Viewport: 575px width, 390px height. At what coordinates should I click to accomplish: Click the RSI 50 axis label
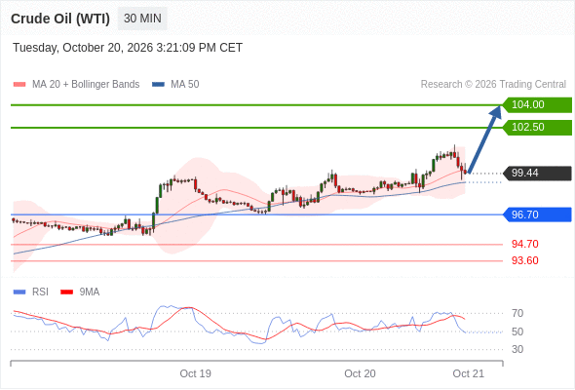pyautogui.click(x=517, y=331)
